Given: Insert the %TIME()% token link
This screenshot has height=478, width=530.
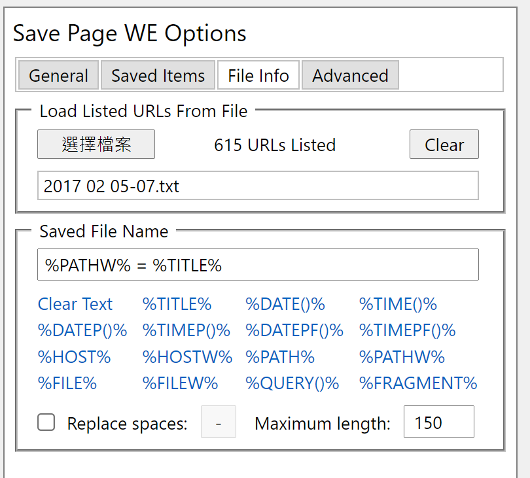Looking at the screenshot, I should click(398, 303).
